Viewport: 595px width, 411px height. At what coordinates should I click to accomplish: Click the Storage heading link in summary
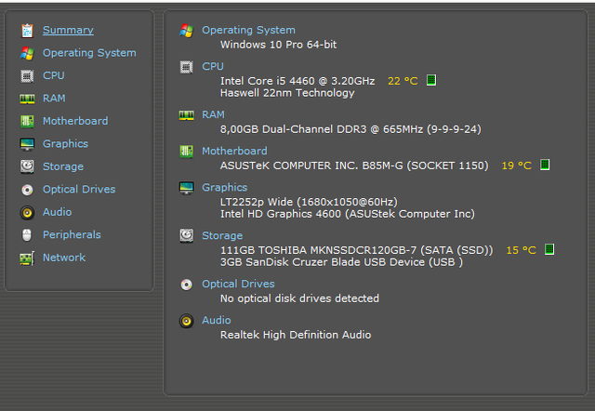(222, 235)
